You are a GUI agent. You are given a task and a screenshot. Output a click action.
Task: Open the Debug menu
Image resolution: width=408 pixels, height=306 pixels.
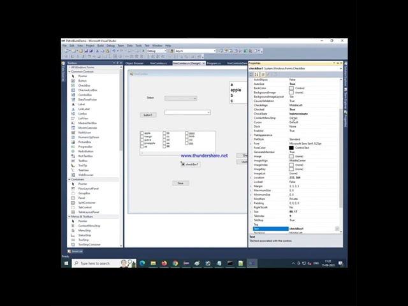[110, 45]
